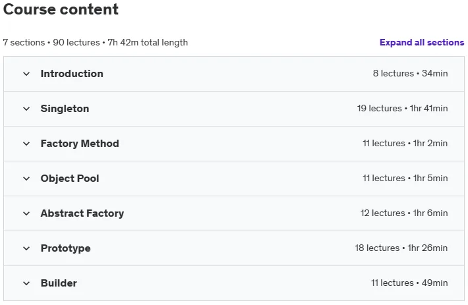The image size is (468, 305).
Task: Open the Builder section title
Action: pos(59,283)
